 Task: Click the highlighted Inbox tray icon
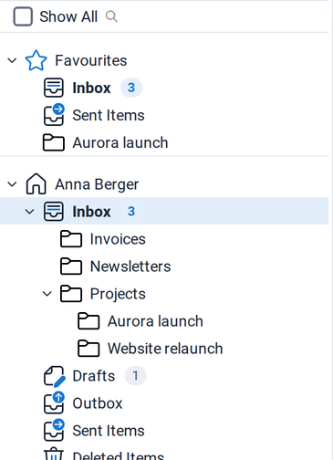[x=54, y=211]
